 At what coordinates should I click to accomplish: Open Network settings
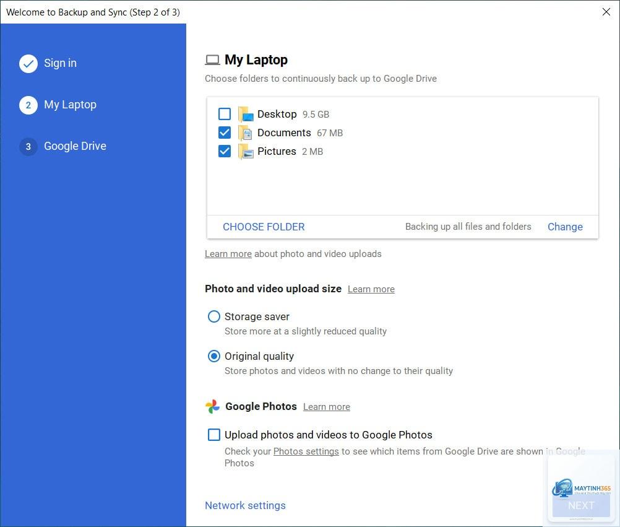(x=245, y=505)
